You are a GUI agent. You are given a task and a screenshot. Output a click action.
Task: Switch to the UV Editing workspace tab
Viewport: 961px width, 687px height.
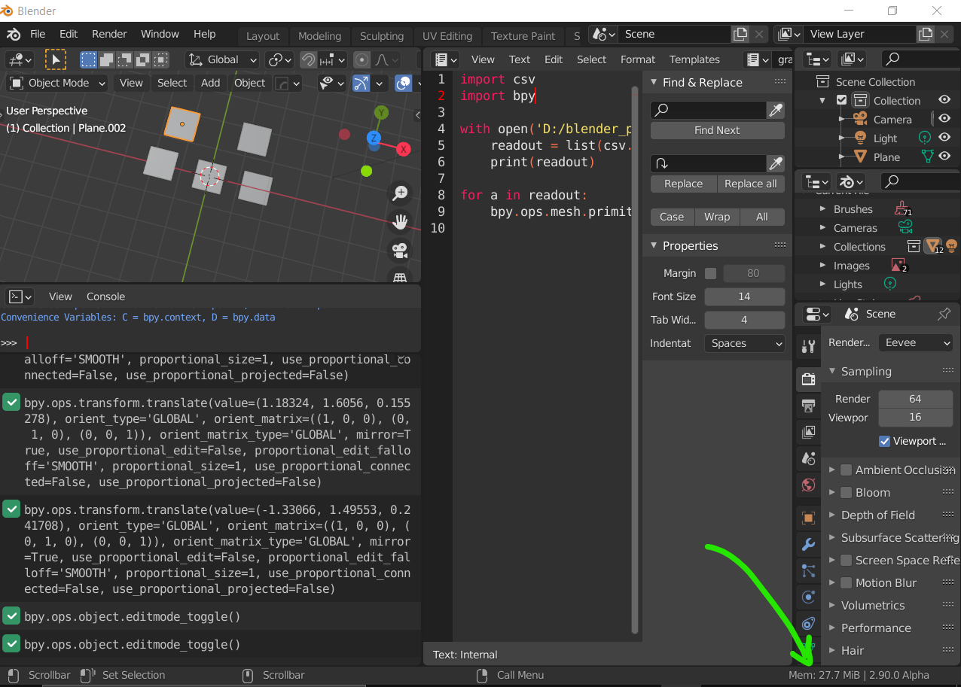[447, 35]
